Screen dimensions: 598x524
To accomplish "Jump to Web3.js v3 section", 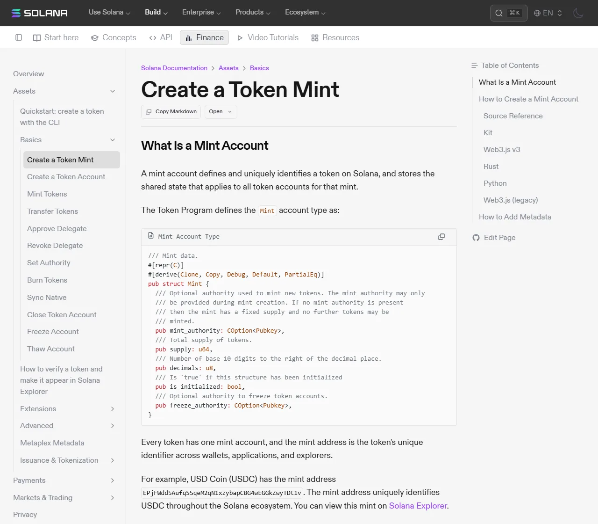I will 502,150.
